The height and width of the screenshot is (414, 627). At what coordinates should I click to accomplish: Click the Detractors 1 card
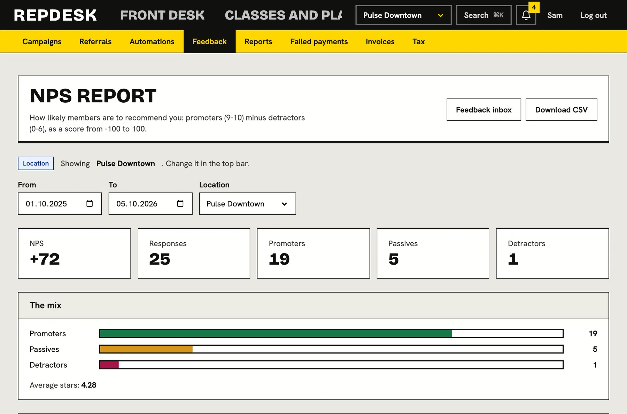552,253
